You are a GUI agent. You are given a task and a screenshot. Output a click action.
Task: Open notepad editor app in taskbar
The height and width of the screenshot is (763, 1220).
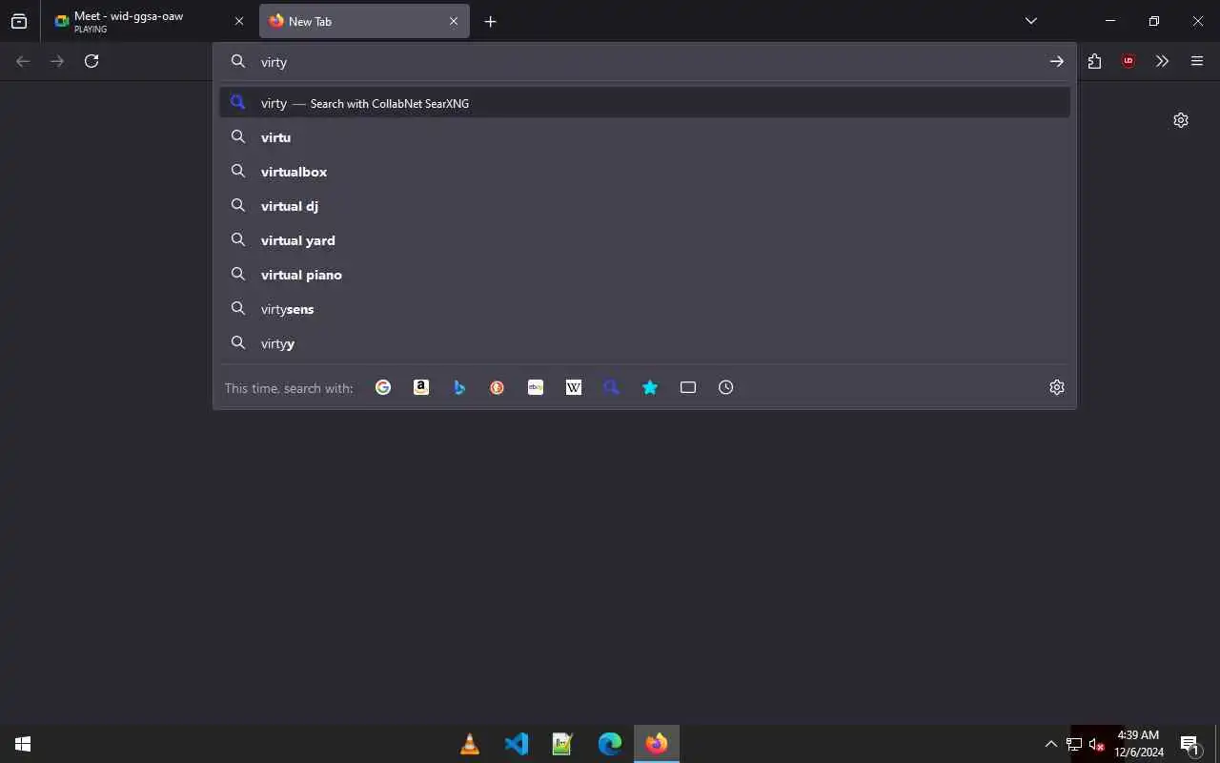[x=563, y=744]
